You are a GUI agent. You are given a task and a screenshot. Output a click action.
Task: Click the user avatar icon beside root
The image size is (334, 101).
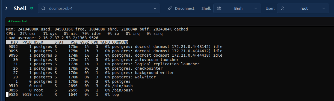tap(283, 8)
